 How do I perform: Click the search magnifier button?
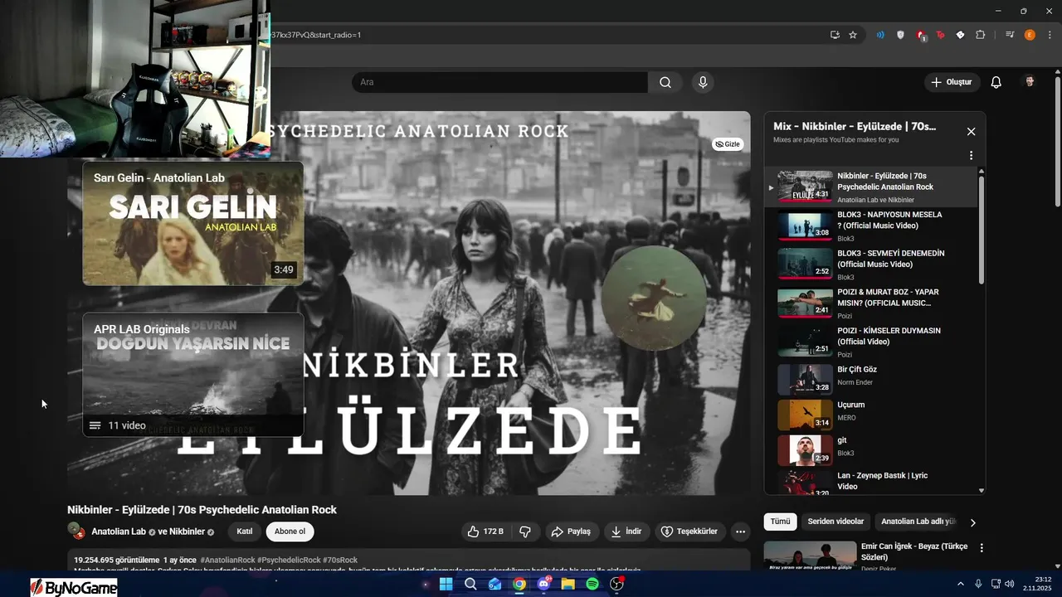point(665,82)
